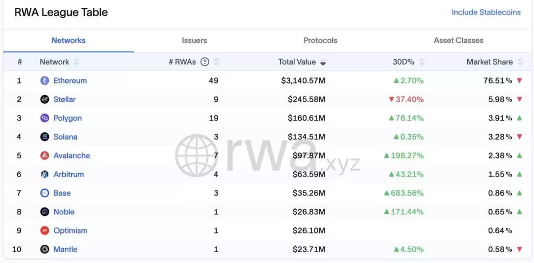Sort by Market Share column arrows
The width and height of the screenshot is (534, 263).
point(520,62)
